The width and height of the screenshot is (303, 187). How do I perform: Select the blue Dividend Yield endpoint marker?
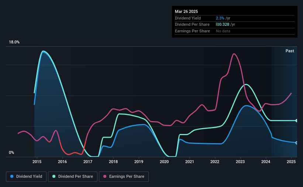[x=296, y=143]
